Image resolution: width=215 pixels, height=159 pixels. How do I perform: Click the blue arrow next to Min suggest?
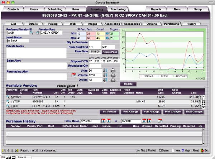tap(107, 33)
